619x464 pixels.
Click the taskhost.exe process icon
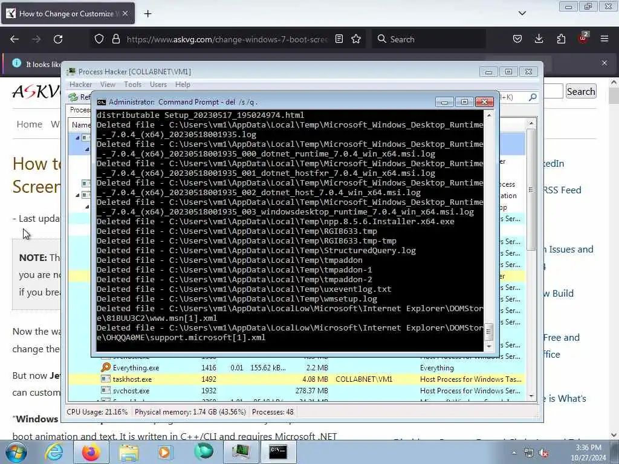(105, 379)
